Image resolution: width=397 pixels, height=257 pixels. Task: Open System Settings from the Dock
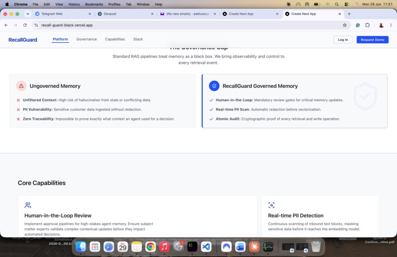pyautogui.click(x=178, y=246)
